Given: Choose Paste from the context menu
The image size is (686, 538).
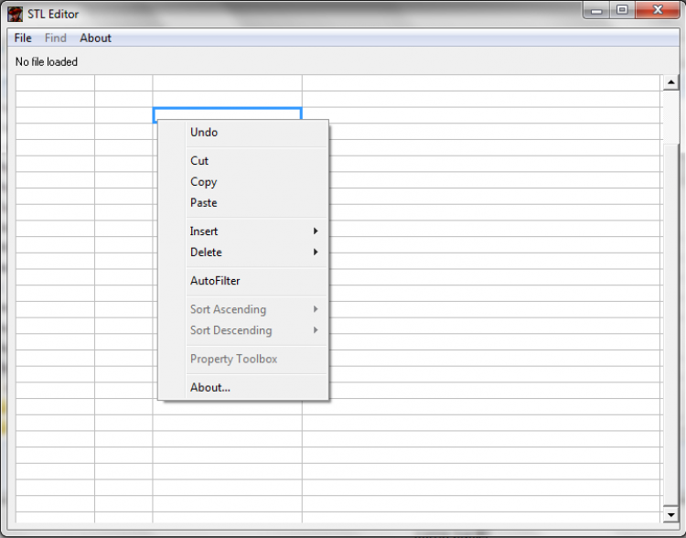Looking at the screenshot, I should click(x=243, y=203).
